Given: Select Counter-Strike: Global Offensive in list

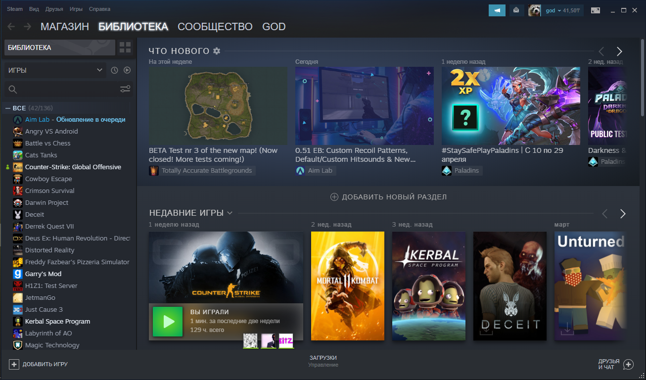Looking at the screenshot, I should coord(73,167).
